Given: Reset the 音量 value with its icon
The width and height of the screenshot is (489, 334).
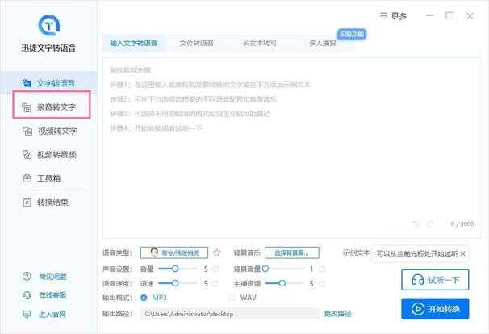Looking at the screenshot, I should [x=215, y=269].
